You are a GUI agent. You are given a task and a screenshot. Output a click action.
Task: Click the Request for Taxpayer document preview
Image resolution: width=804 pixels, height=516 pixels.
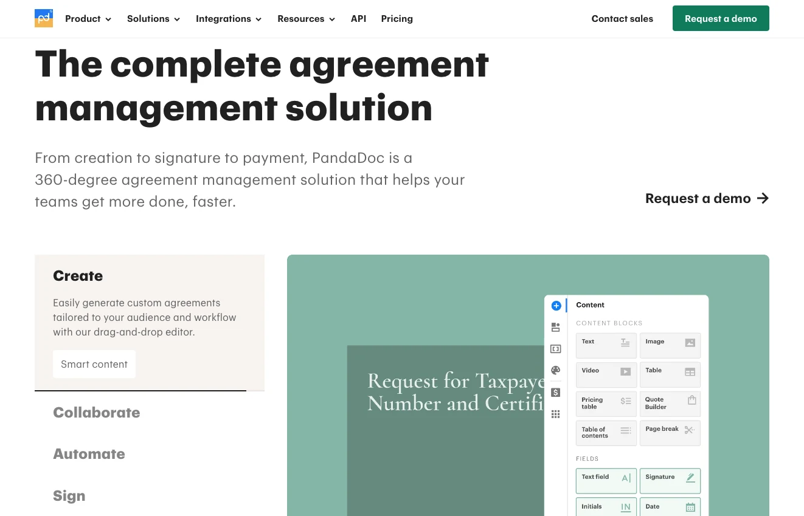[446, 430]
